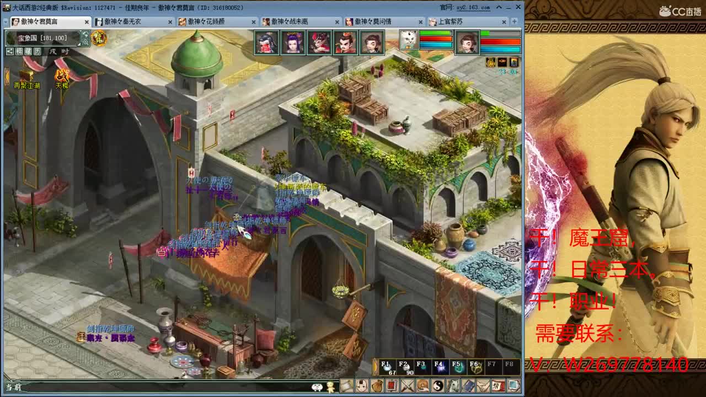The height and width of the screenshot is (397, 706).
Task: Select the purple-haired second team portrait
Action: (x=292, y=42)
